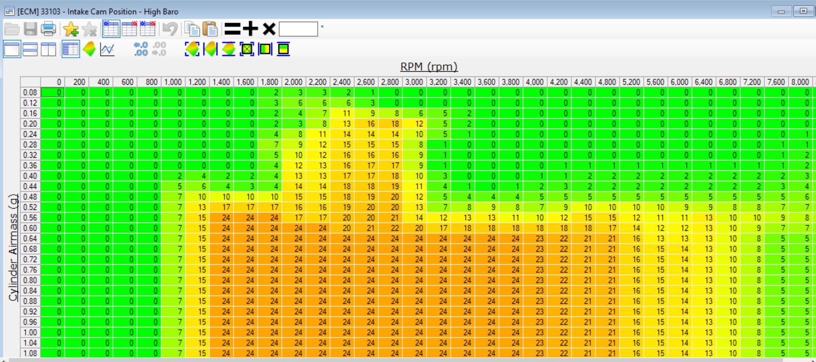Viewport: 816px width, 362px height.
Task: Toggle single-pane window layout
Action: pyautogui.click(x=12, y=50)
